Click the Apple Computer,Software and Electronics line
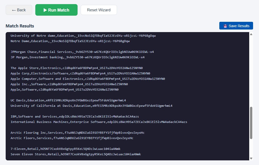The image size is (259, 165). point(88,79)
